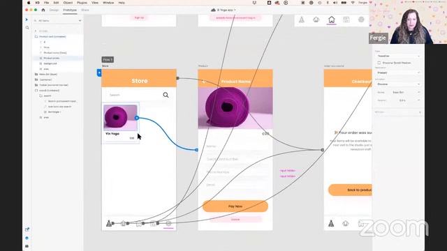Viewport: 447px width, 251px height.
Task: Click the battery icon in menu bar
Action: point(344,3)
